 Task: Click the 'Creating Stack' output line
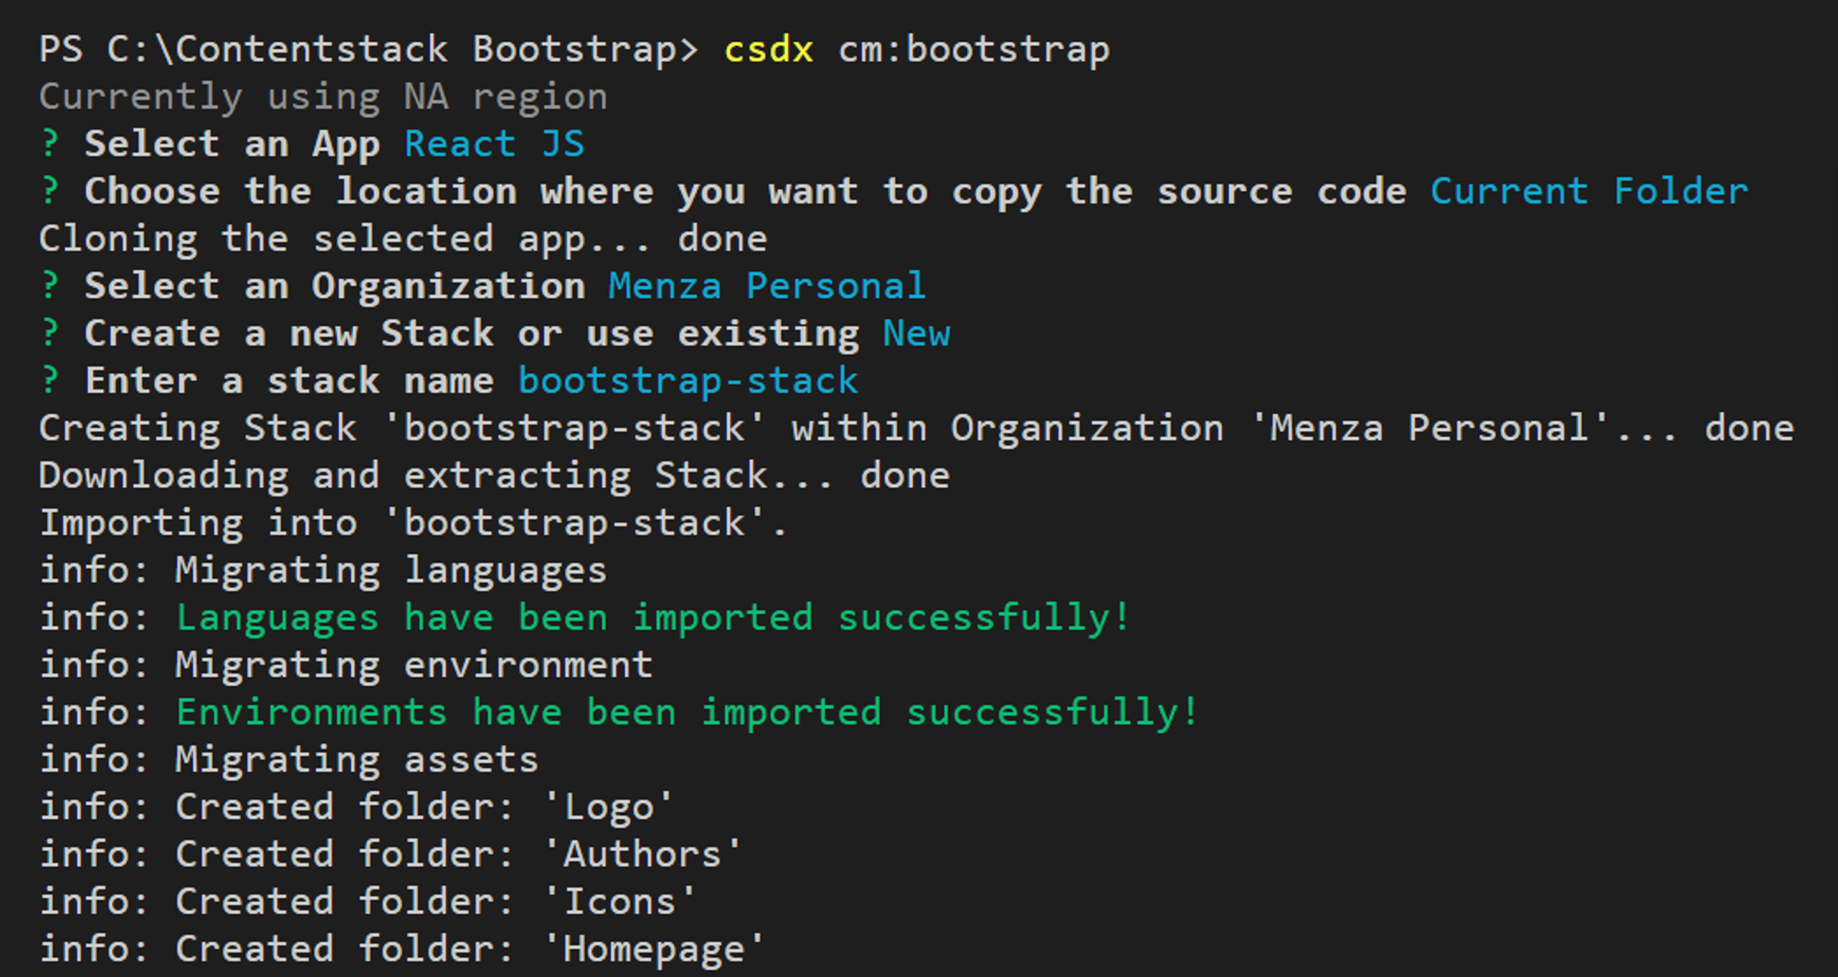916,429
